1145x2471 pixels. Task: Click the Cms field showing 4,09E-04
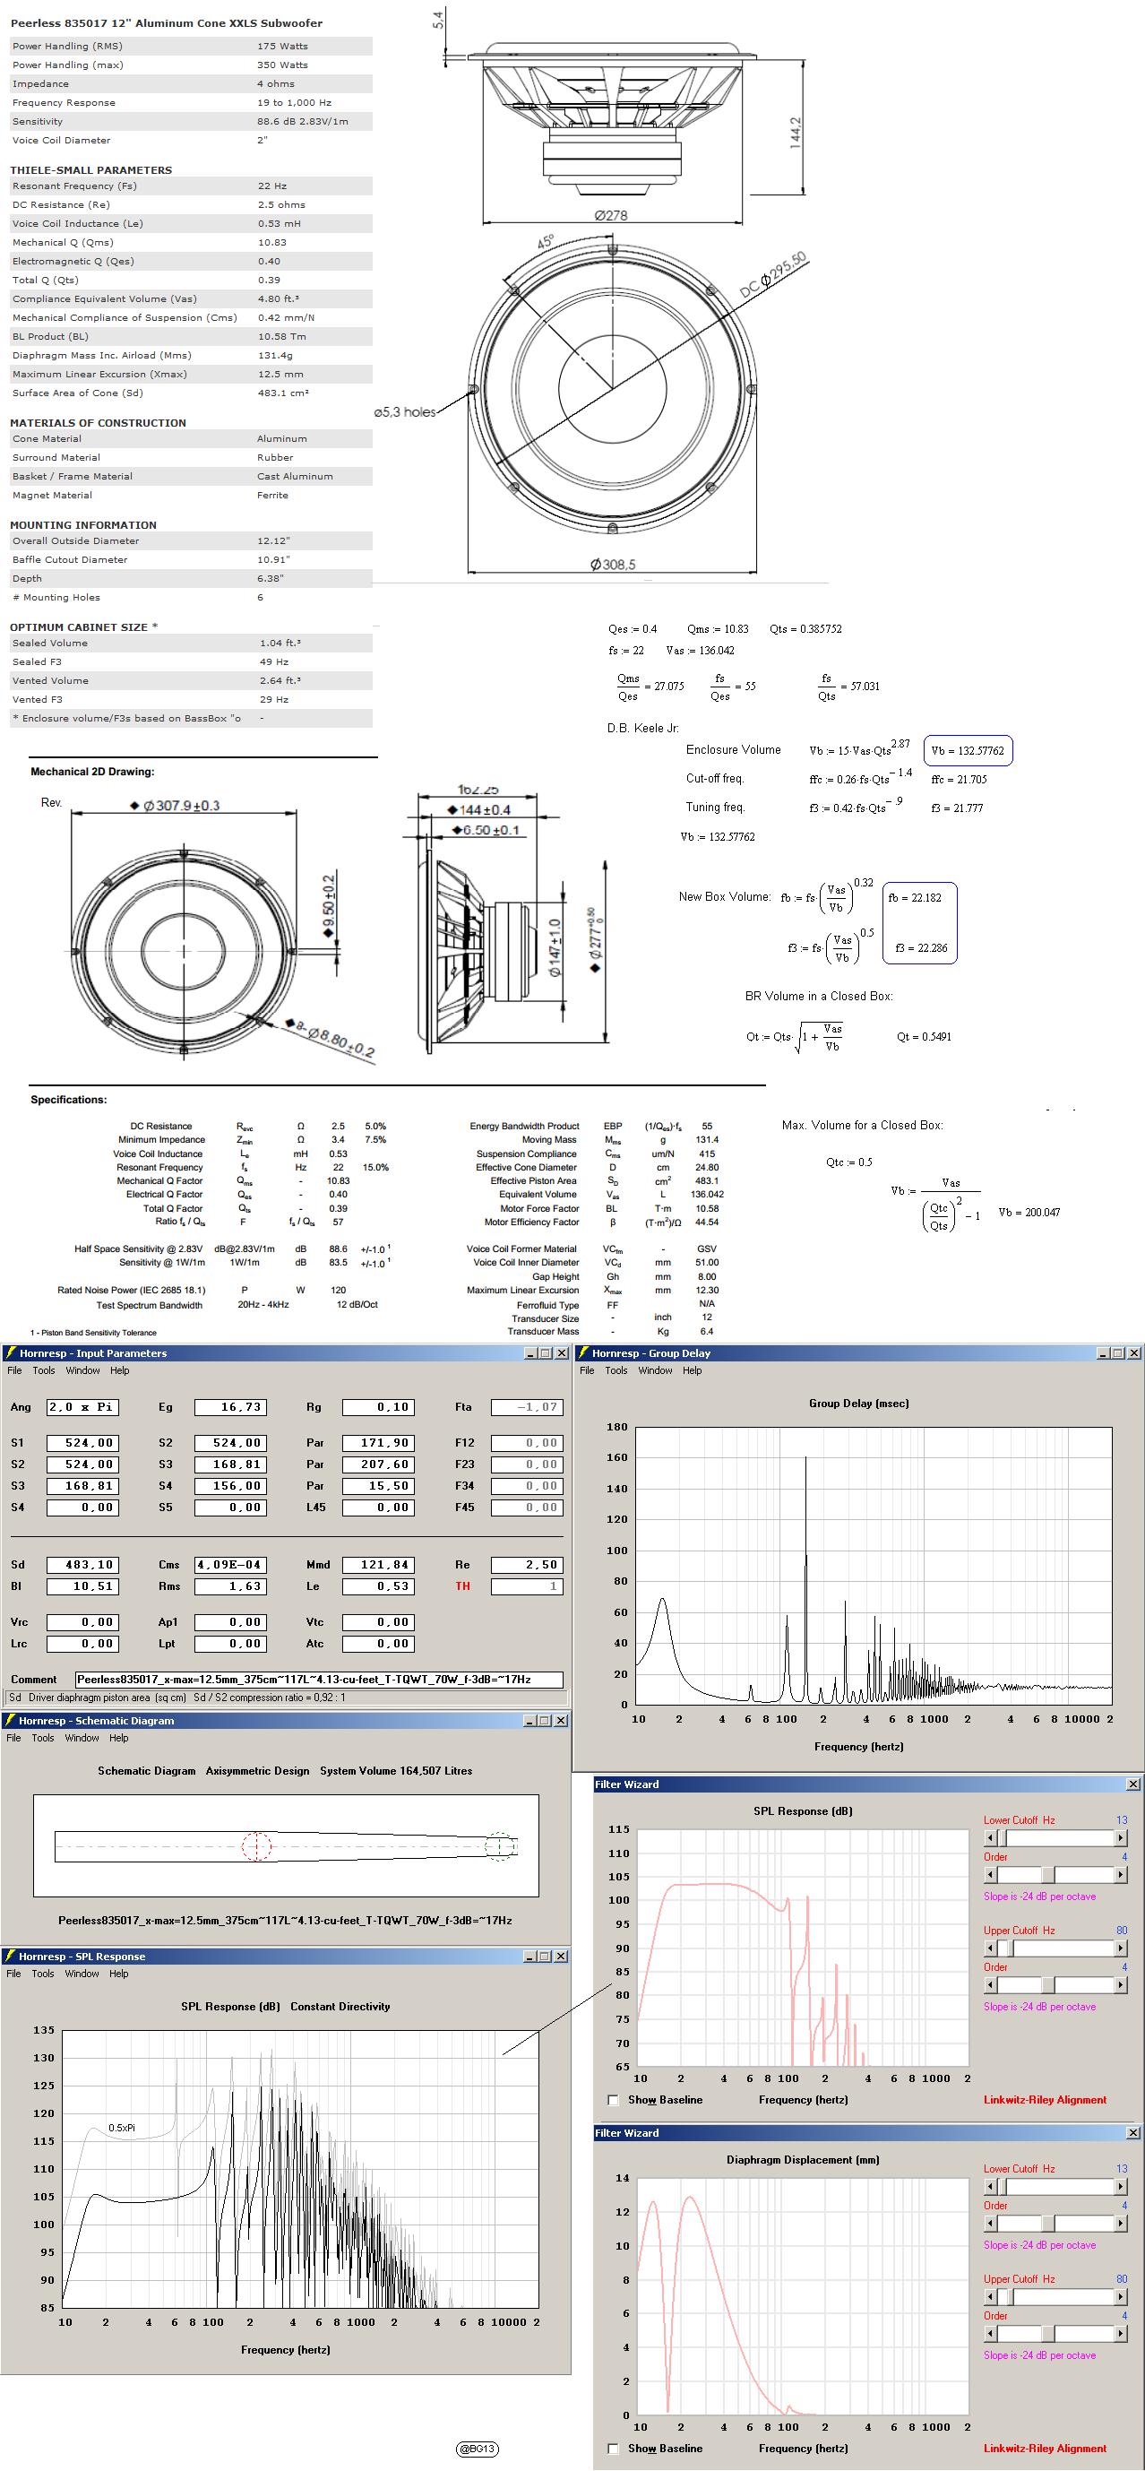click(x=230, y=1565)
